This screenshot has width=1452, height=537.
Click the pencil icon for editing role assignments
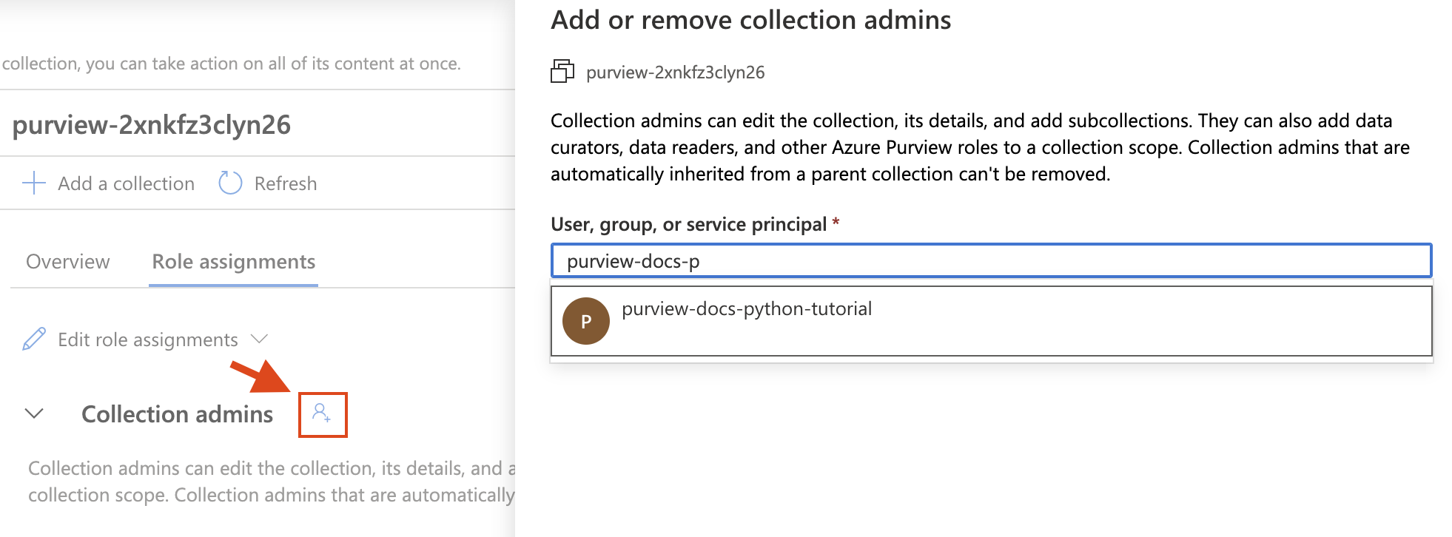(x=34, y=340)
